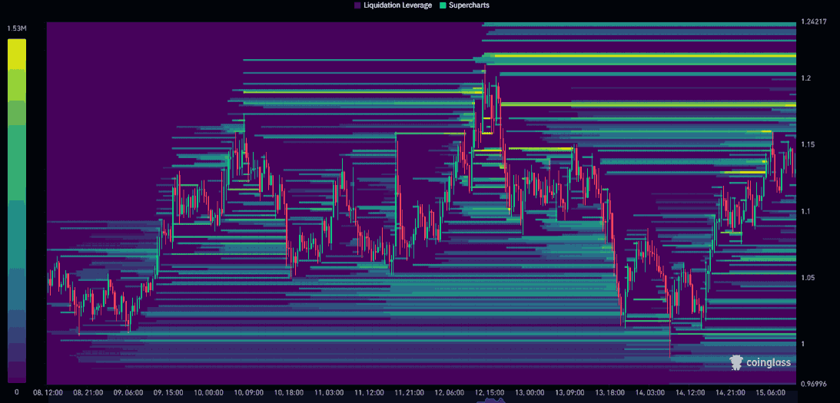Click the coinglass mascot logo icon

click(x=735, y=363)
